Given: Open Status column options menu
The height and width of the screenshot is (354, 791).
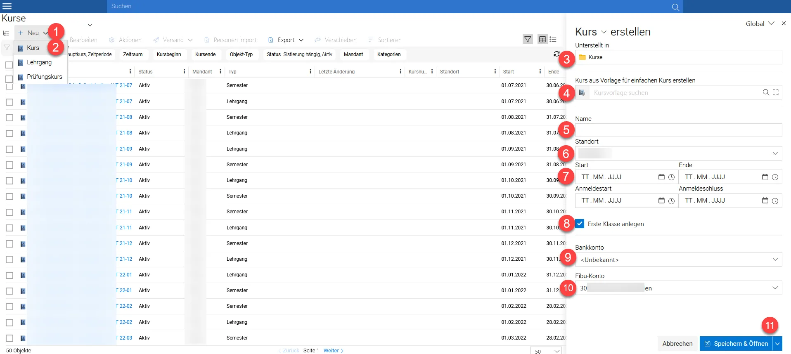Looking at the screenshot, I should [x=184, y=71].
